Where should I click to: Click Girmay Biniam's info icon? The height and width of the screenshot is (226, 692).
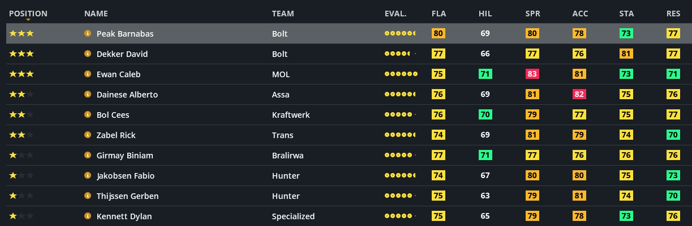(88, 156)
